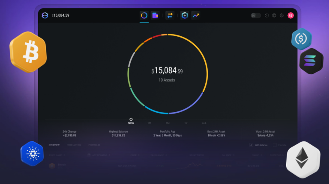
Task: Open the Portfolio ring tab icon
Action: (144, 15)
